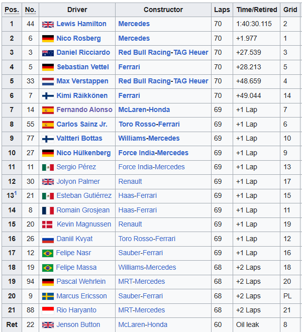This screenshot has width=302, height=332.
Task: Open Ferrari constructor link in Vettel's row
Action: coord(129,67)
